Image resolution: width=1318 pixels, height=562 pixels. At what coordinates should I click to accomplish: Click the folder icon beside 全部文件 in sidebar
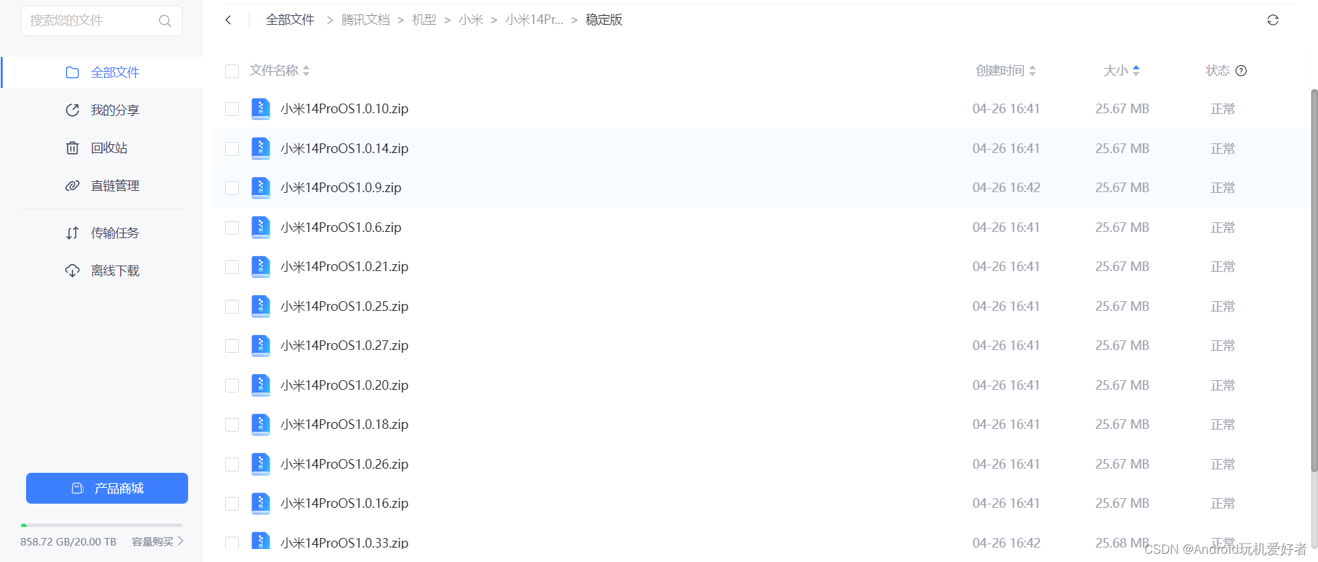click(x=72, y=72)
